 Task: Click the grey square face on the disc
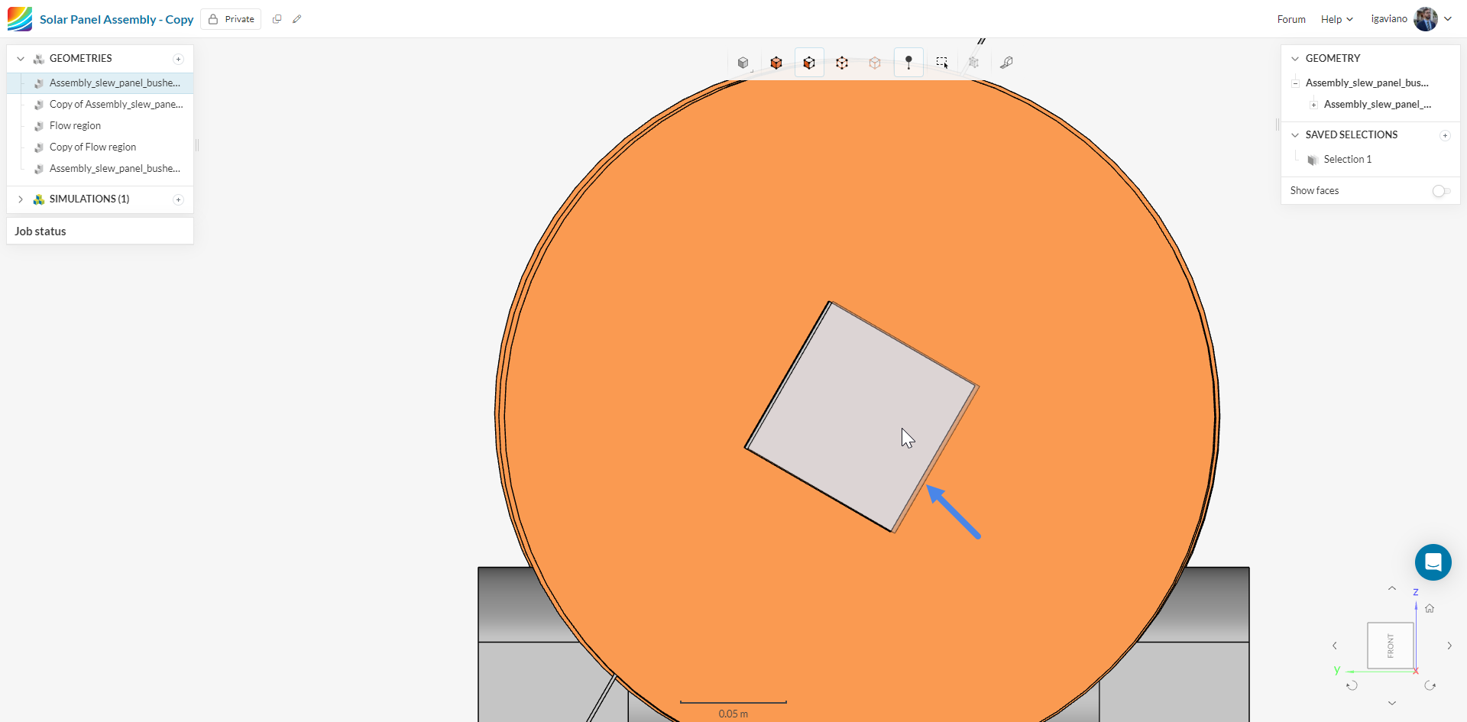pyautogui.click(x=860, y=416)
